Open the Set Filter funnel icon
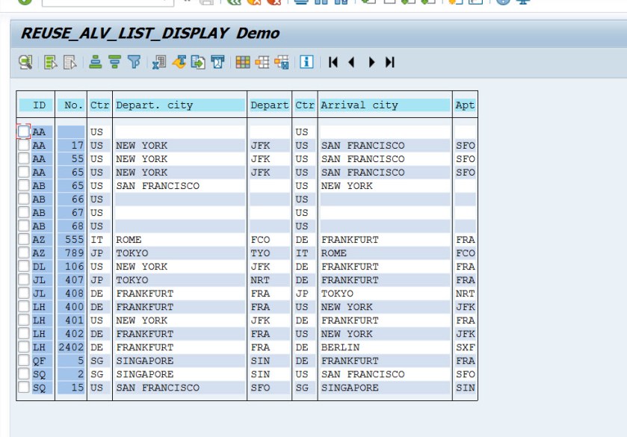Viewport: 627px width, 437px height. (x=133, y=63)
